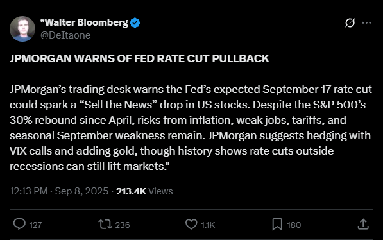
Task: Click the JPMORGAN WARNS headline text
Action: (139, 58)
